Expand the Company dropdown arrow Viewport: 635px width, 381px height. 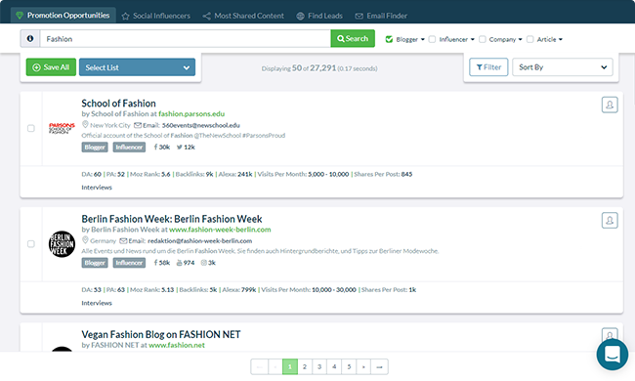(x=521, y=40)
